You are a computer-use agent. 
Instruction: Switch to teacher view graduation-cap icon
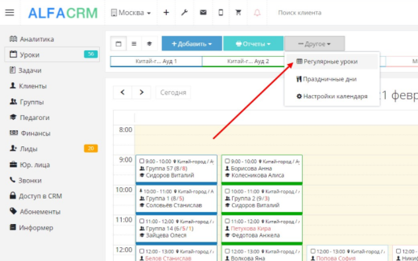point(149,43)
